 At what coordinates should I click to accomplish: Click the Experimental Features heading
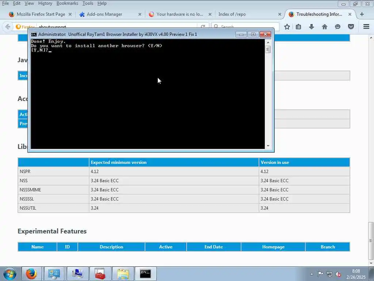click(x=52, y=231)
